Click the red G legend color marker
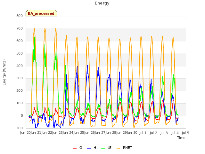Viewport: 205px width, 154px height. [x=75, y=148]
